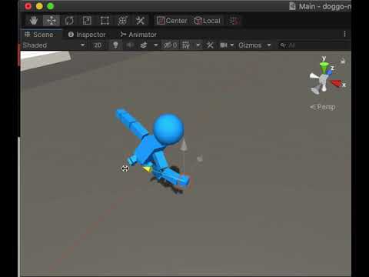The image size is (369, 277).
Task: Switch to the Scene tab
Action: 39,35
